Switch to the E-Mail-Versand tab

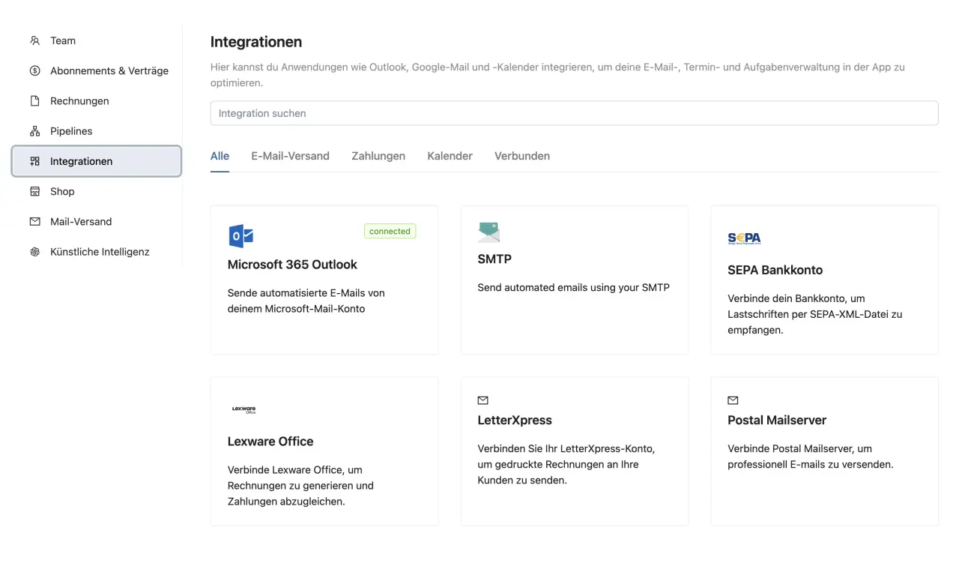coord(290,156)
